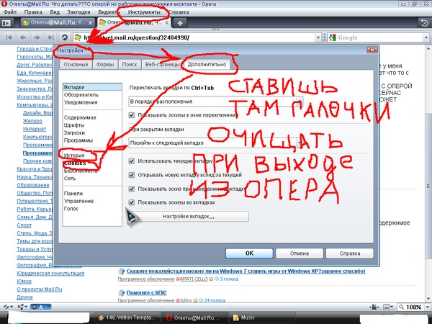Close the active Ответы@Mail.Ru tab
The image size is (432, 324).
click(x=167, y=23)
